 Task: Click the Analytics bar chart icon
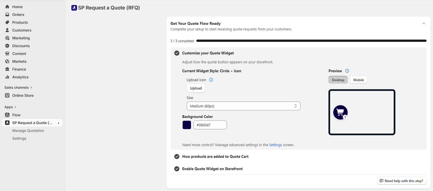[7, 77]
